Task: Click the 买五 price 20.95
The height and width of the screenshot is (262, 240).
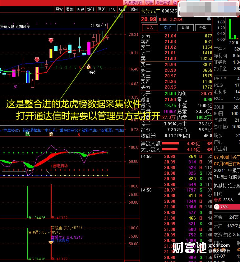Action: coord(170,87)
